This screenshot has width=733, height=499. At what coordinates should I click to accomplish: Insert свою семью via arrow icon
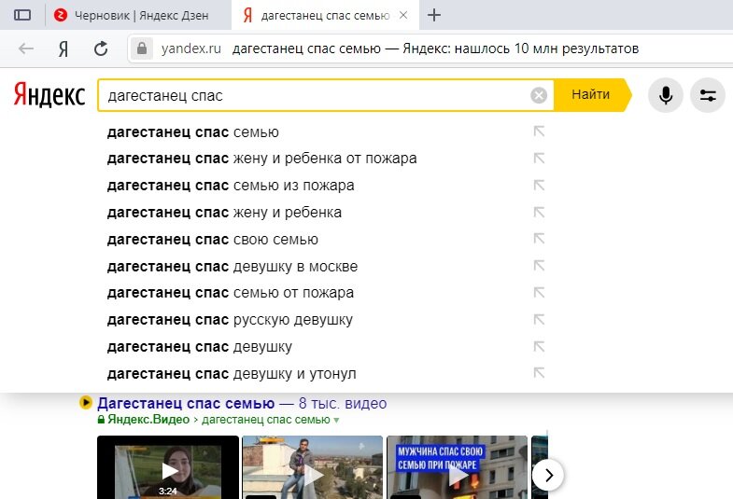tap(539, 239)
